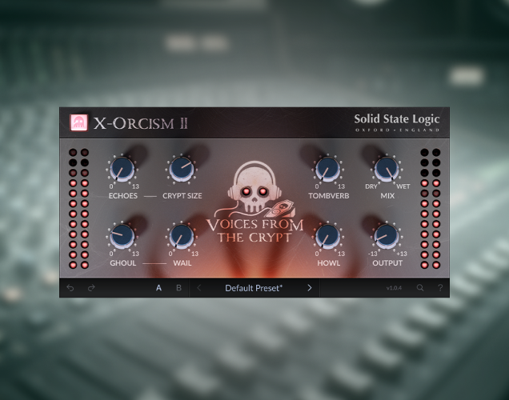Click the WAIL knob

point(182,236)
